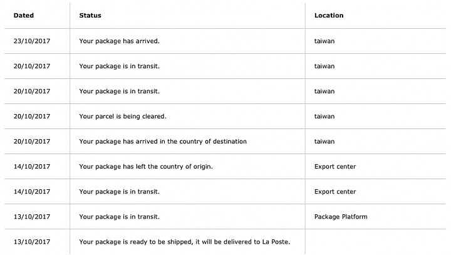This screenshot has height=255, width=451.
Task: Click the 13/10/2017 date of Package Platform row
Action: (x=32, y=217)
